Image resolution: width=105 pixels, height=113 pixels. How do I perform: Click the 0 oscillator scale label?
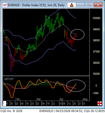coord(96,86)
